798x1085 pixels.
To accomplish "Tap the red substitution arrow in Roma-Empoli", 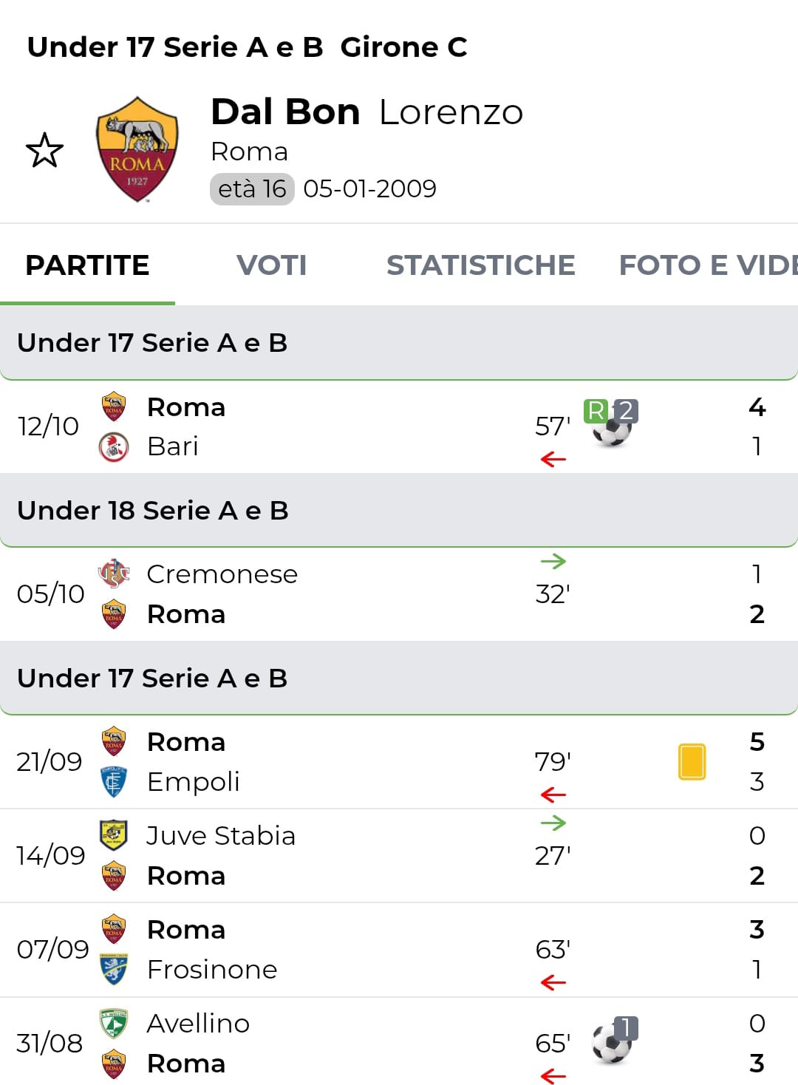I will 553,795.
